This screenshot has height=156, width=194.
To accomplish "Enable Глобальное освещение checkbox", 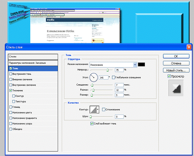I will 113,78.
